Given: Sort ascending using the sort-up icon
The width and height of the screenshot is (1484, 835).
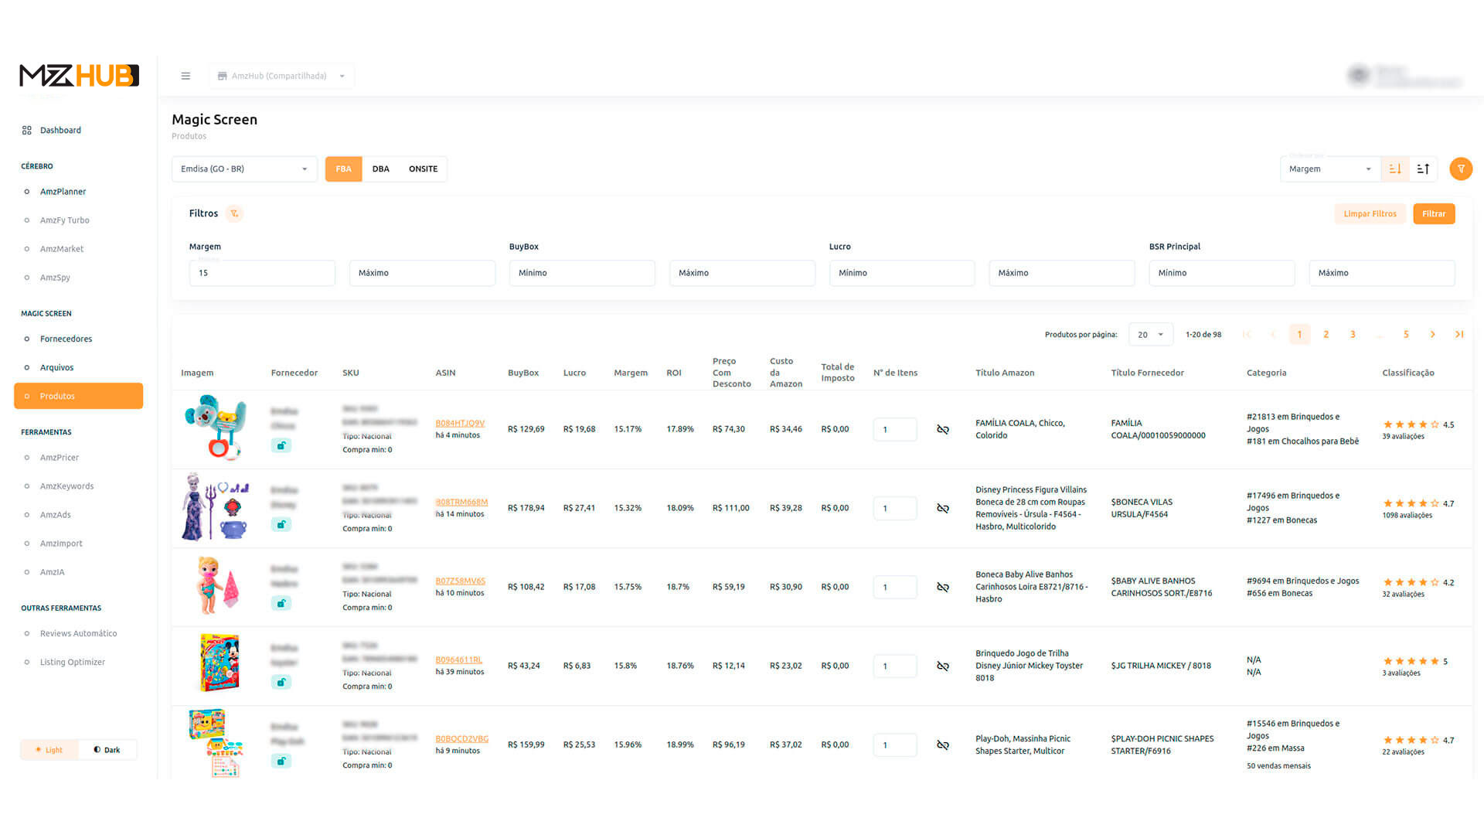Looking at the screenshot, I should (1423, 169).
